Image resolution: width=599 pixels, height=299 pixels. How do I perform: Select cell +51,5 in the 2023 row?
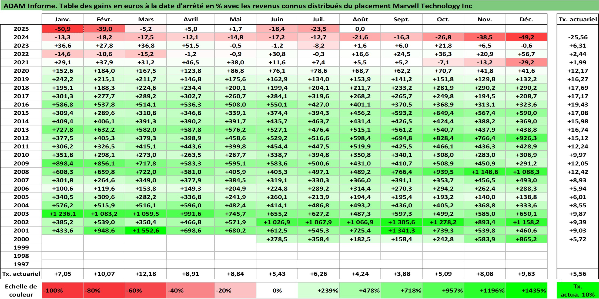[x=191, y=46]
